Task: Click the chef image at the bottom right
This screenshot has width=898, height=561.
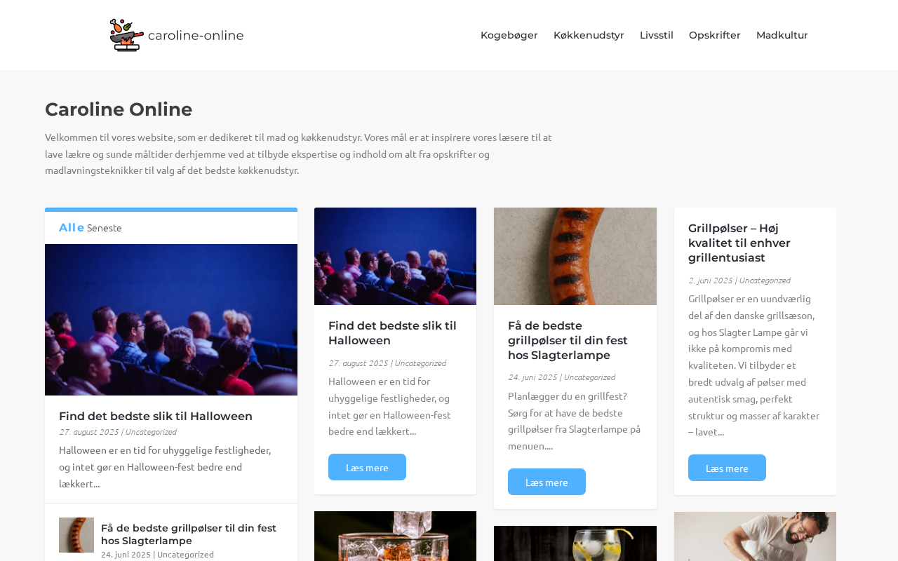Action: (755, 536)
